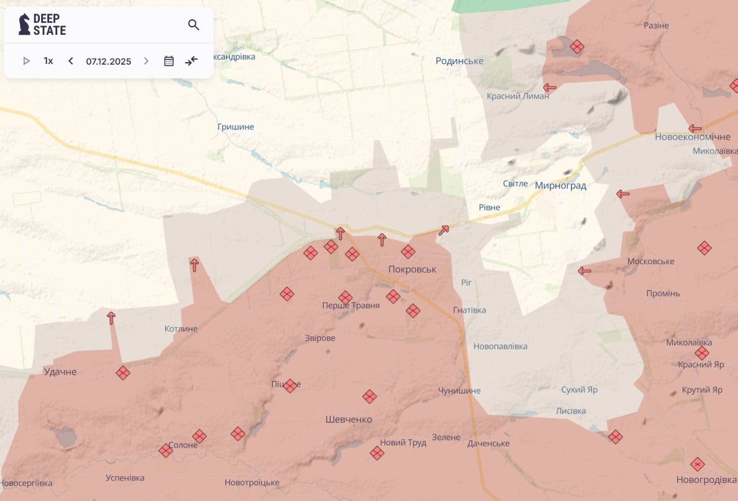Click the attack arrow north of Котлине
738x501 pixels.
pyautogui.click(x=194, y=265)
